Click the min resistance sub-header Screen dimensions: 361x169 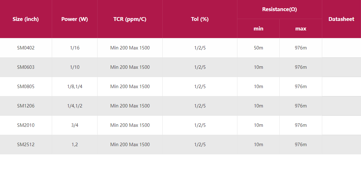pos(258,29)
